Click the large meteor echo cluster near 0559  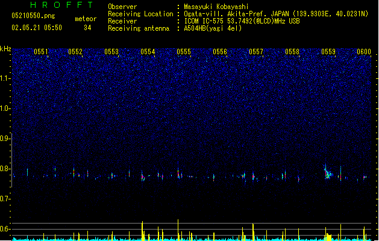click(x=328, y=172)
